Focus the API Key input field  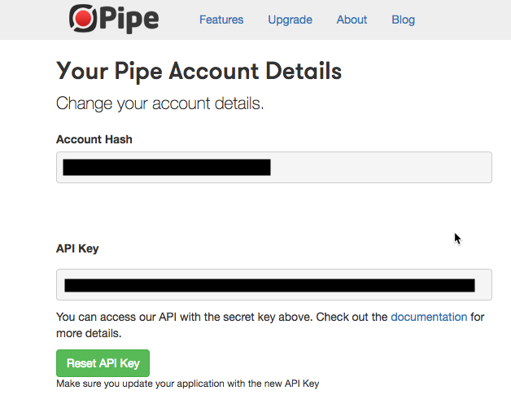coord(274,285)
